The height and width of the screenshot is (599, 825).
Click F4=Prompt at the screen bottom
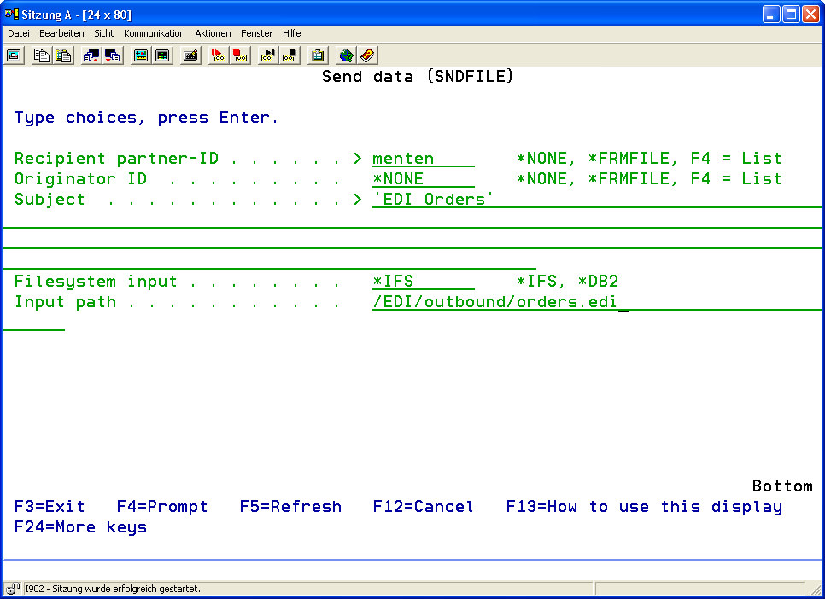point(162,507)
